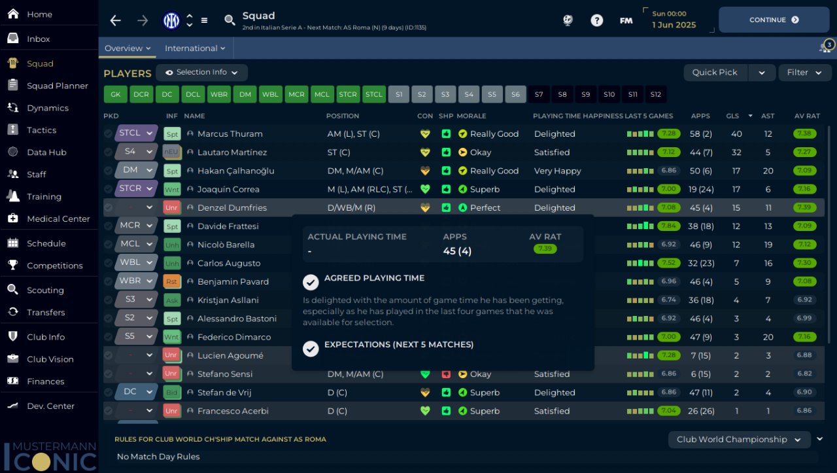This screenshot has width=837, height=473.
Task: Open Club Vision from the sidebar
Action: (x=50, y=359)
